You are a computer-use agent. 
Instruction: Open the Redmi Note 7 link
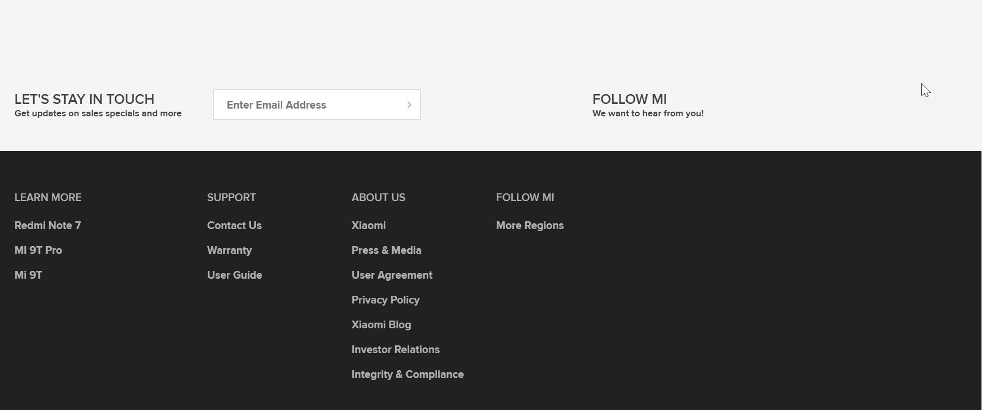pyautogui.click(x=48, y=225)
